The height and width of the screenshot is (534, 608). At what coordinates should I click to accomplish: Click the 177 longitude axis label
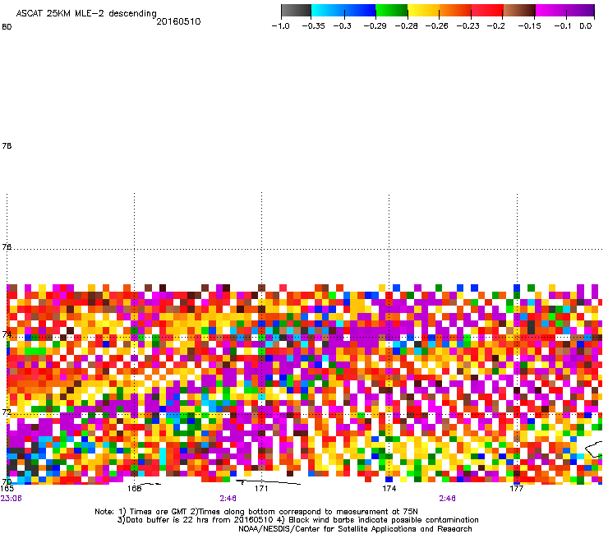pos(517,489)
